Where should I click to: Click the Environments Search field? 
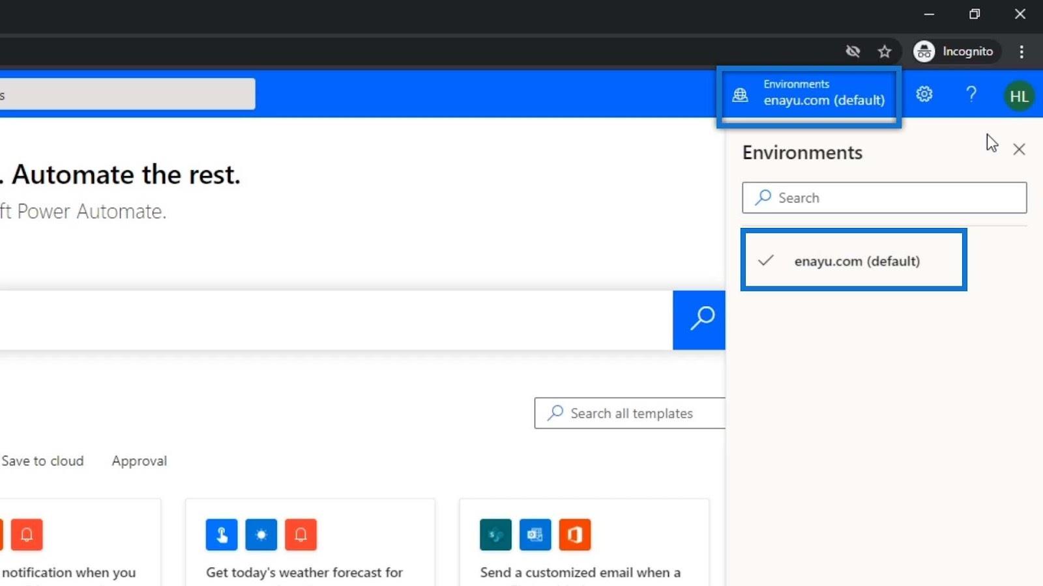click(x=885, y=197)
